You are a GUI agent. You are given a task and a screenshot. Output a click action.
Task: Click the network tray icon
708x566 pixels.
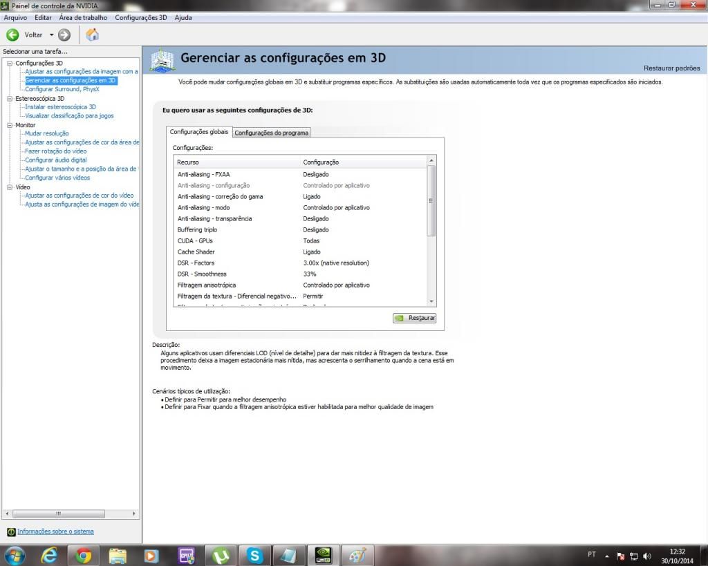point(634,556)
